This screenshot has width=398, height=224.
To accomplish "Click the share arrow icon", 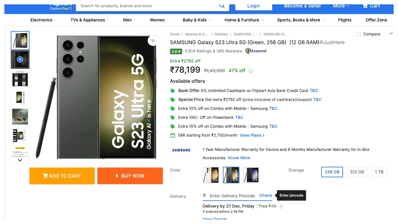I will click(391, 34).
